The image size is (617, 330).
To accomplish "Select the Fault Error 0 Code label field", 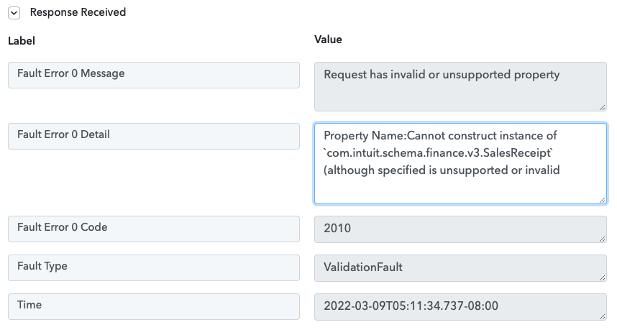I will click(154, 229).
